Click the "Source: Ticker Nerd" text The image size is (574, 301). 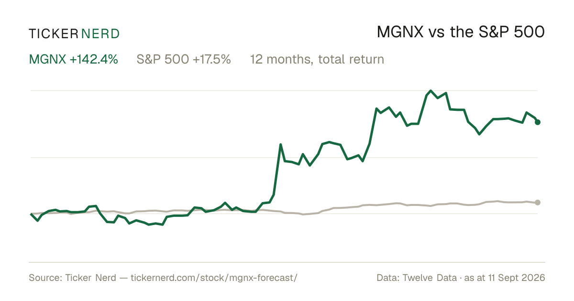click(72, 278)
